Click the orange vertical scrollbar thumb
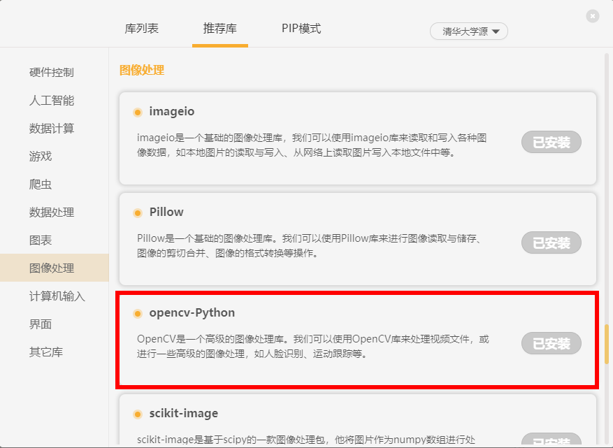 click(x=607, y=344)
